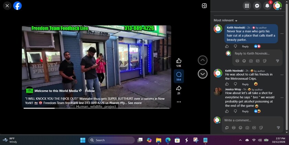289x145 pixels.
Task: Open options for Metrosexual Crips comment
Action: tap(282, 75)
